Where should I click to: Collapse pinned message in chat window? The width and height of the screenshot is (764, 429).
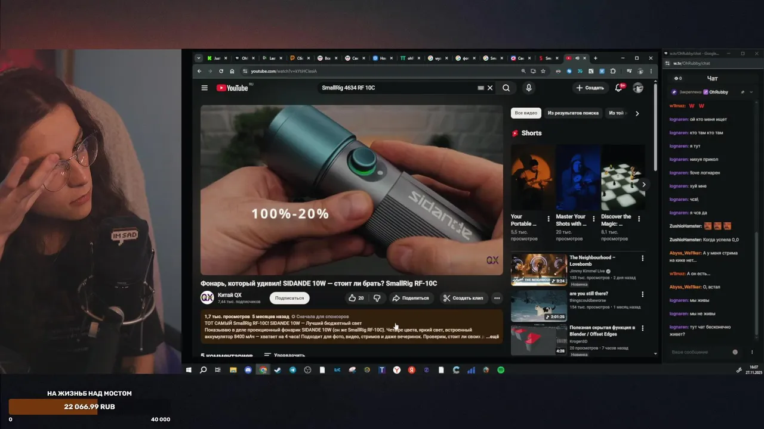pyautogui.click(x=751, y=92)
